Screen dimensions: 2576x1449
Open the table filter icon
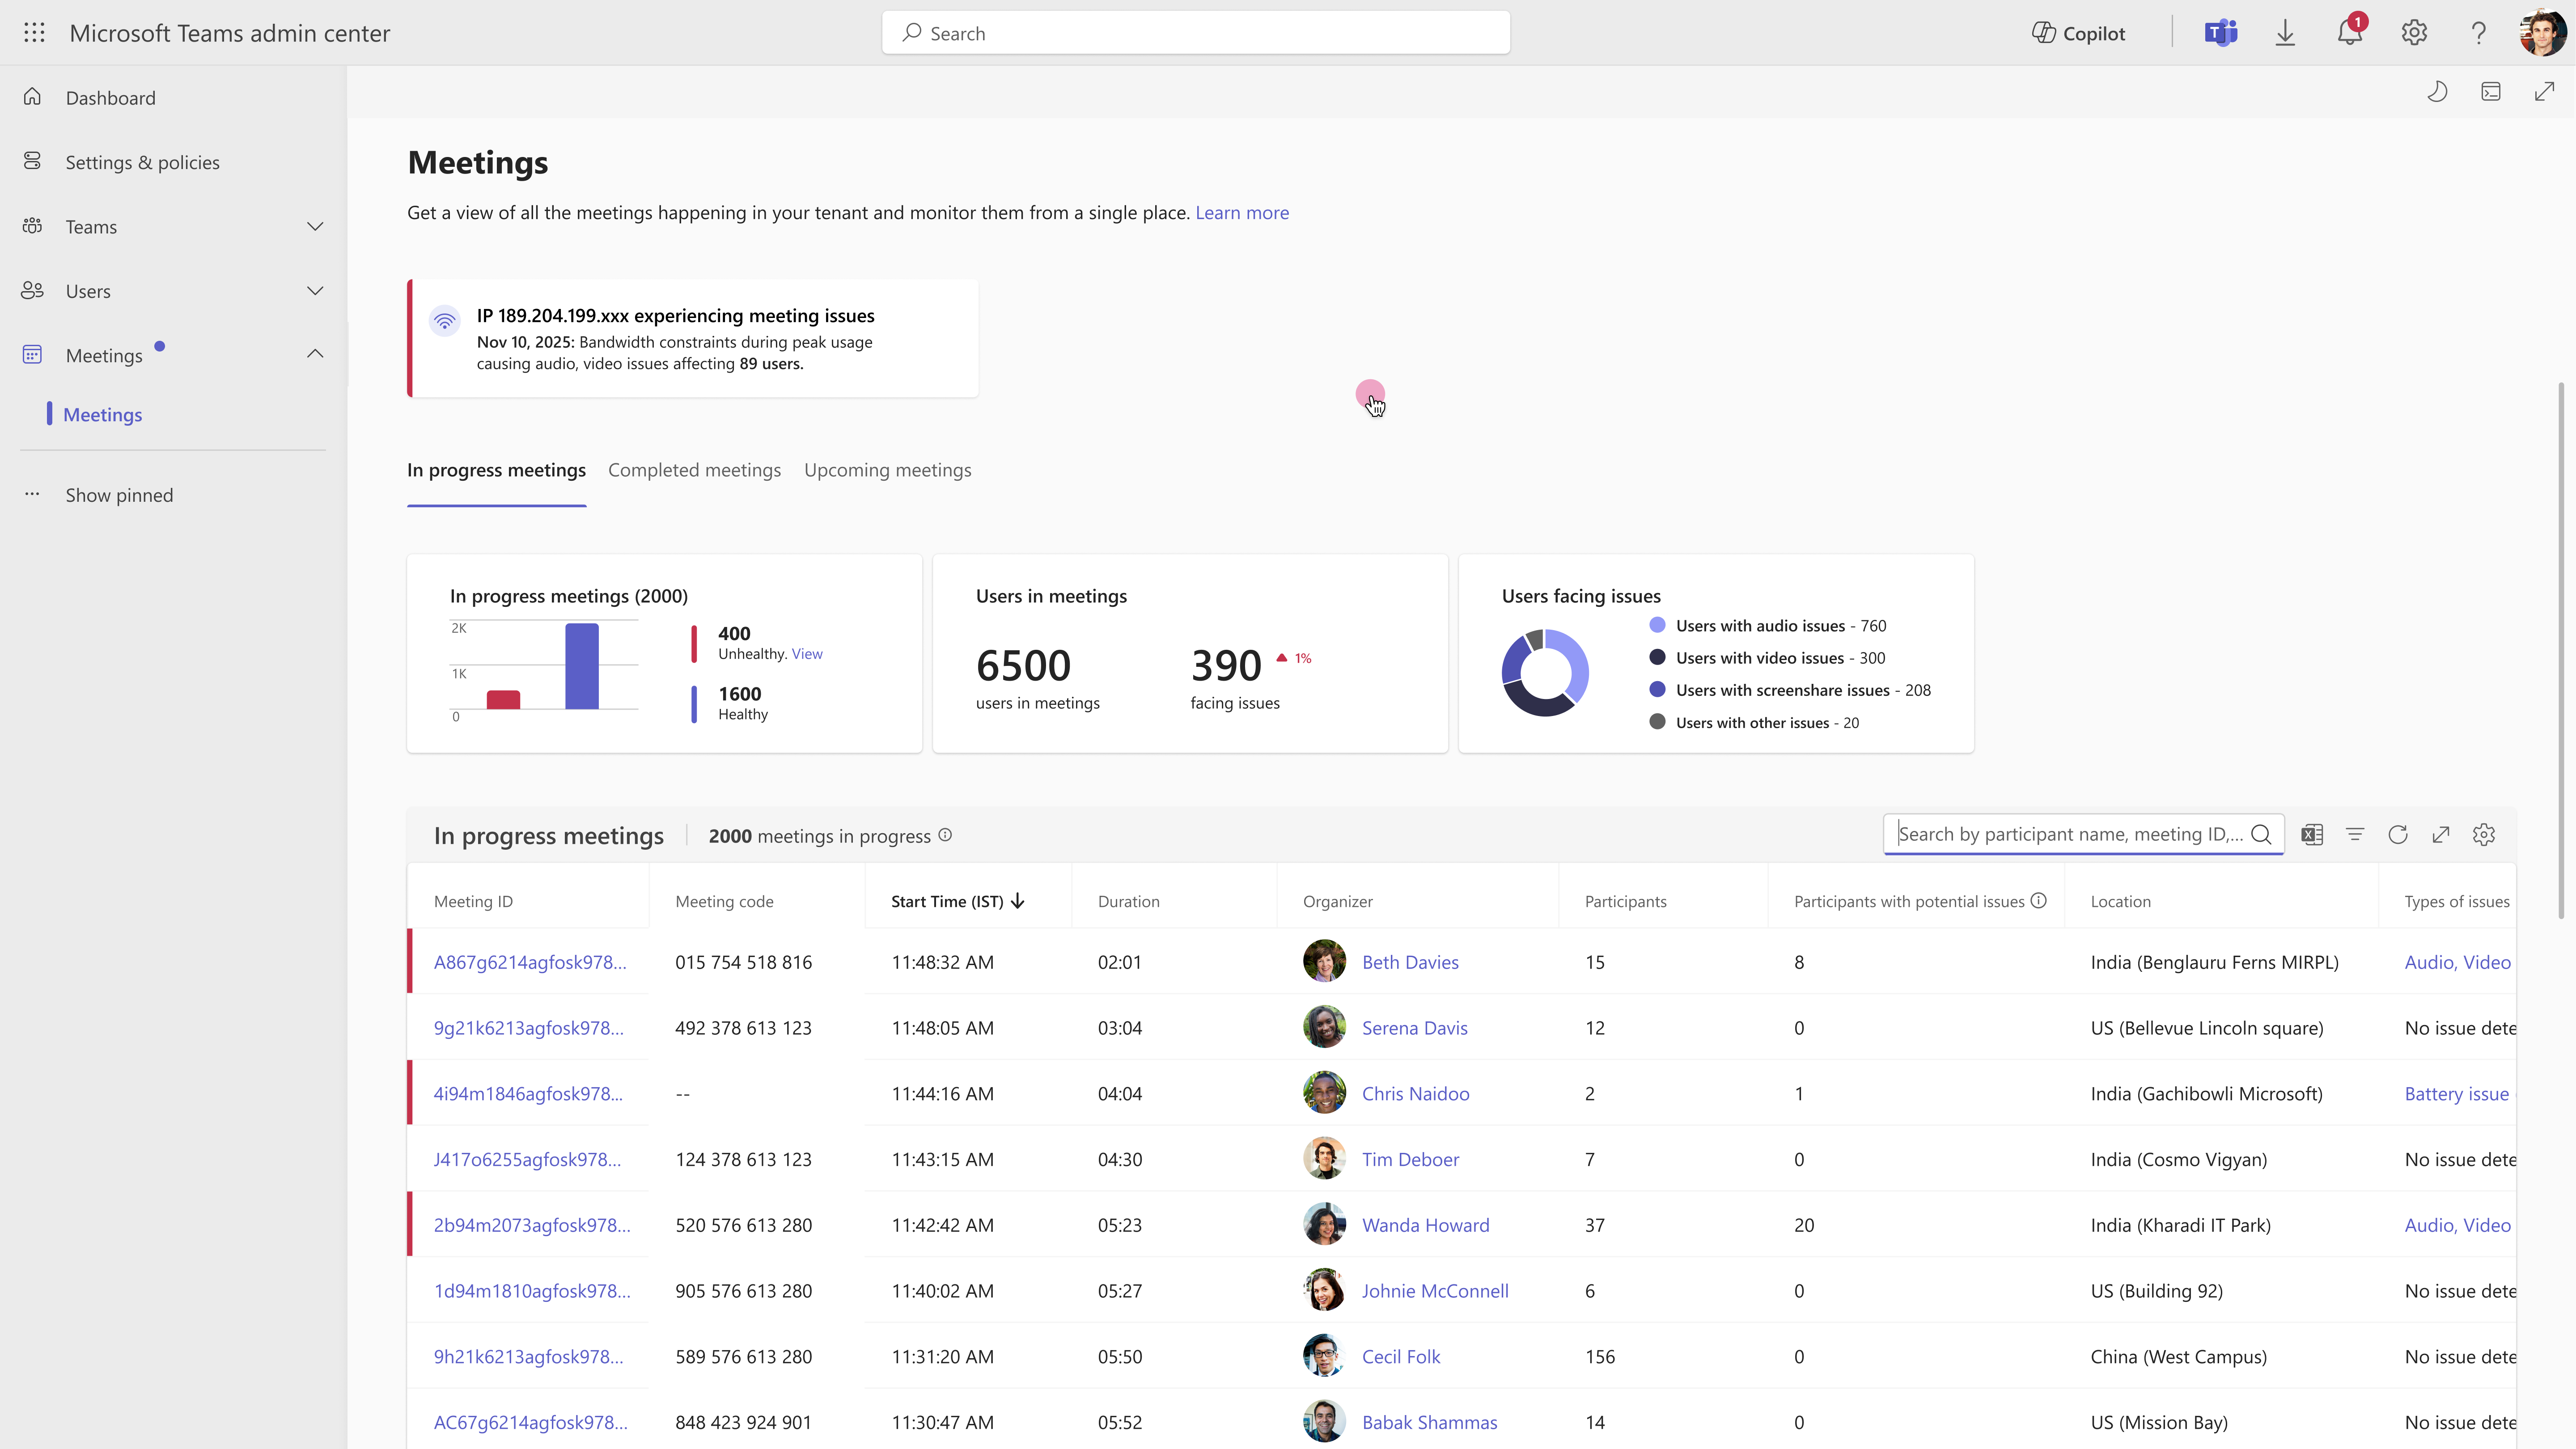tap(2355, 835)
